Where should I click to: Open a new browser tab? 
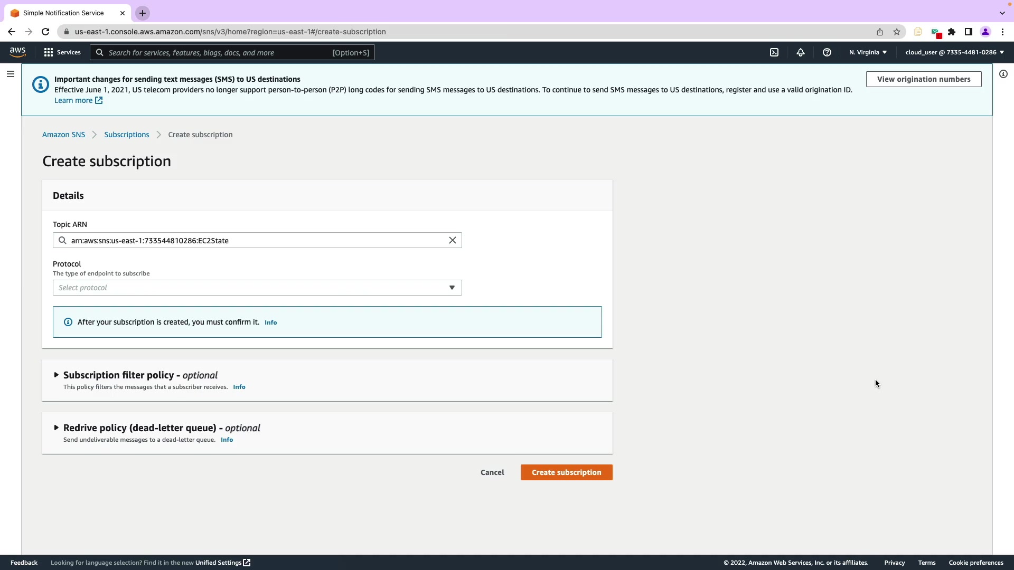143,13
